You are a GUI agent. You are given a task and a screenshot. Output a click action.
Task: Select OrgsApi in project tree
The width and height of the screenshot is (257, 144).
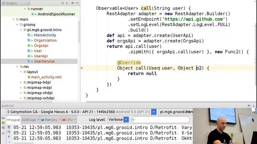(41, 46)
